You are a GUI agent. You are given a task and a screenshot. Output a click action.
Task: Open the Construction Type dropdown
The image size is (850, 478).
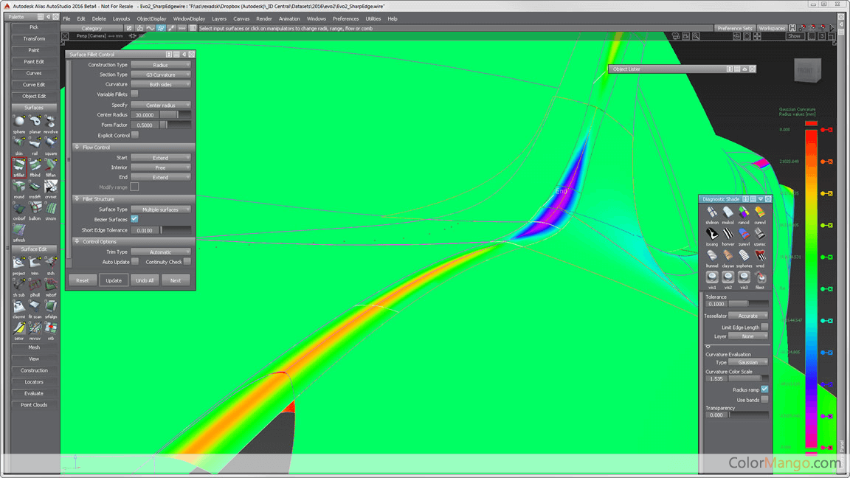point(161,65)
